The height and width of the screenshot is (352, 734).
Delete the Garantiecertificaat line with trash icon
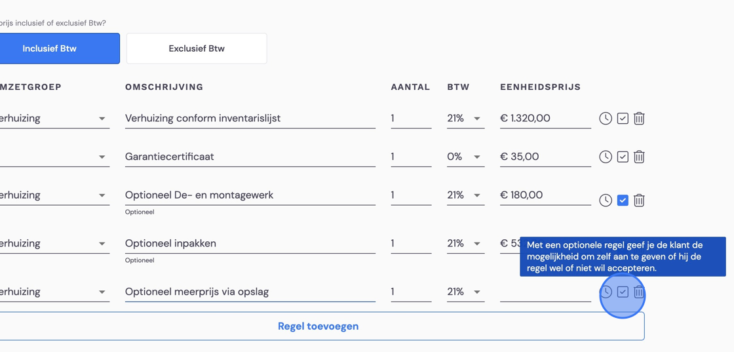point(639,157)
